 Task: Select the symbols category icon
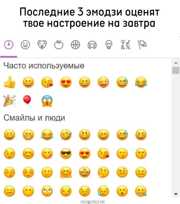pos(126,45)
